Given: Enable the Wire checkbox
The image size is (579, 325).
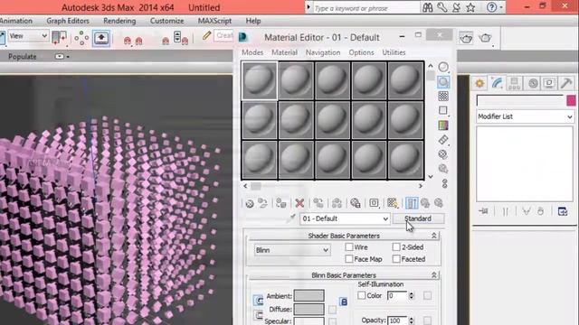Looking at the screenshot, I should (x=349, y=246).
